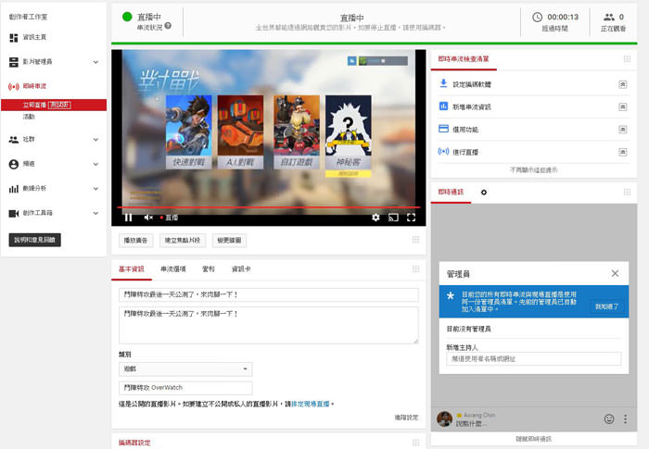Click the red 即時串流 live streaming icon
Viewport: 649px width, 449px height.
point(14,86)
